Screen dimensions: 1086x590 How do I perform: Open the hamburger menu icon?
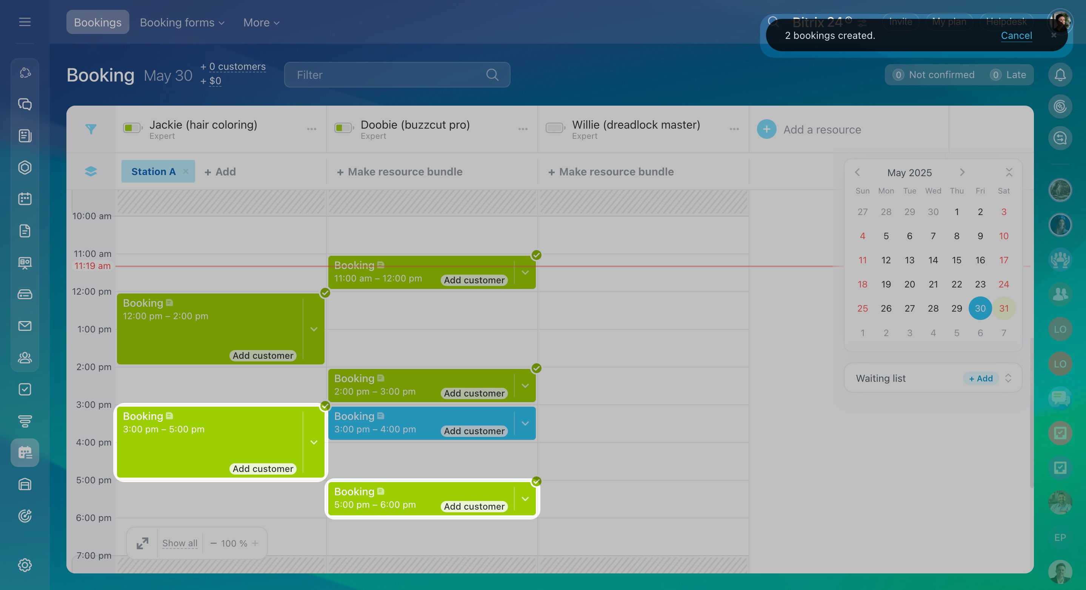coord(25,22)
